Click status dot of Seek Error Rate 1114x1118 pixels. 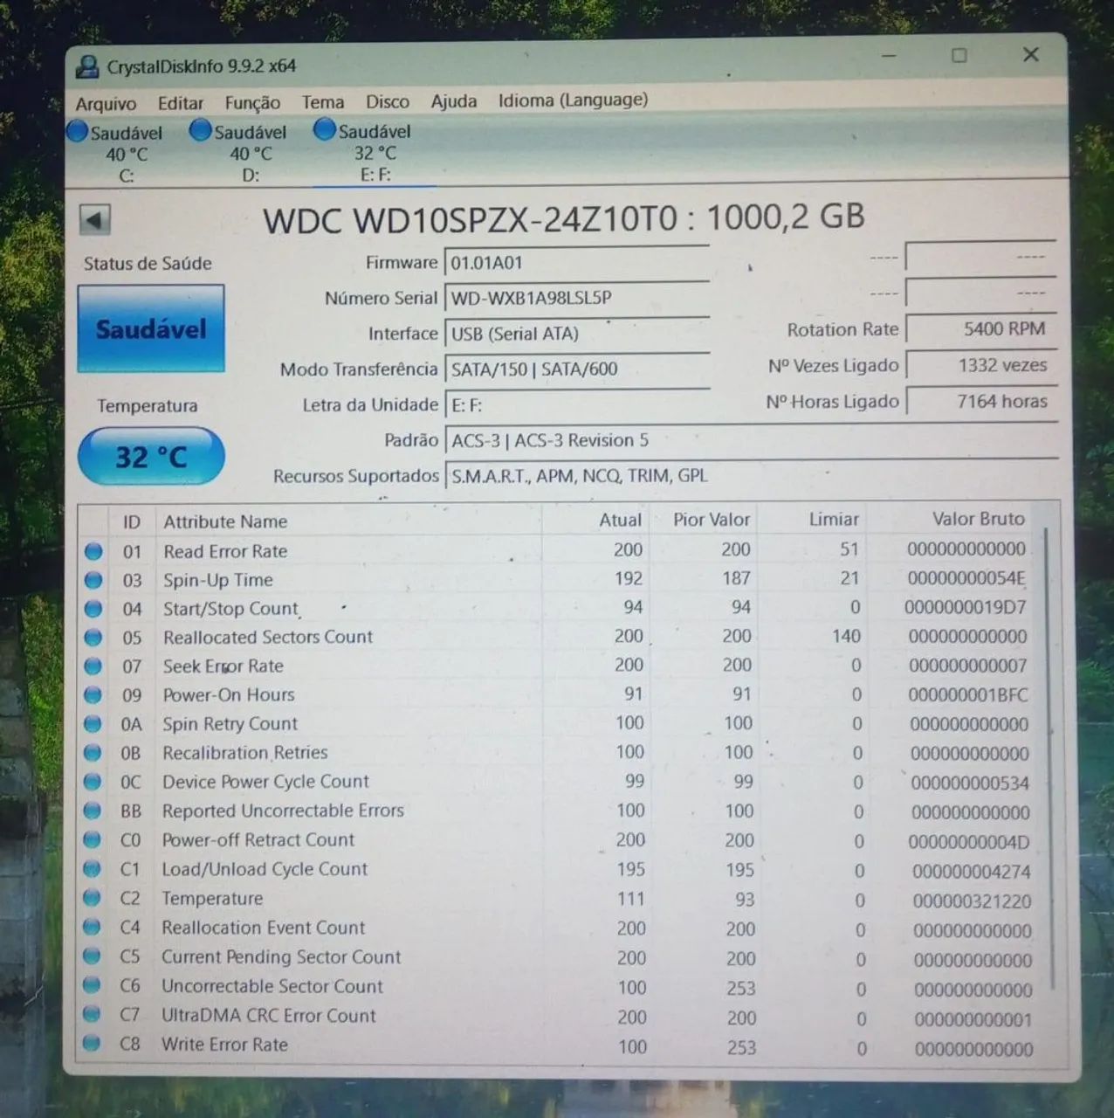(x=93, y=666)
